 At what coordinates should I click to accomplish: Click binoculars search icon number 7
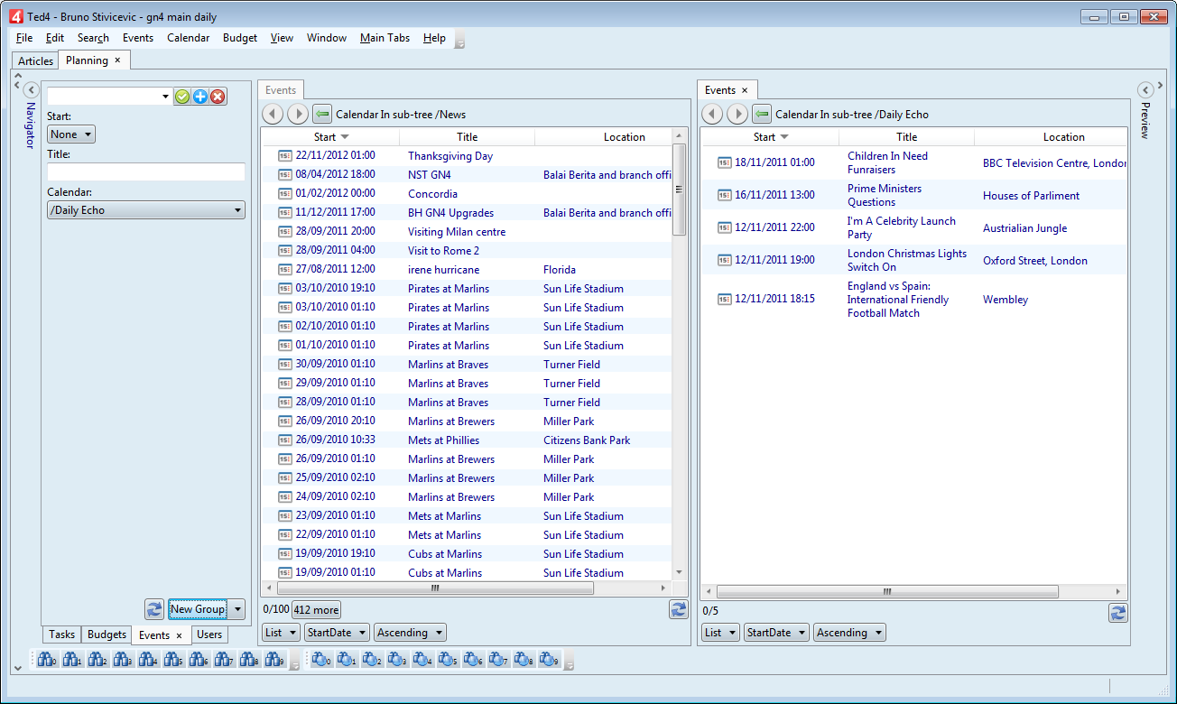point(224,661)
